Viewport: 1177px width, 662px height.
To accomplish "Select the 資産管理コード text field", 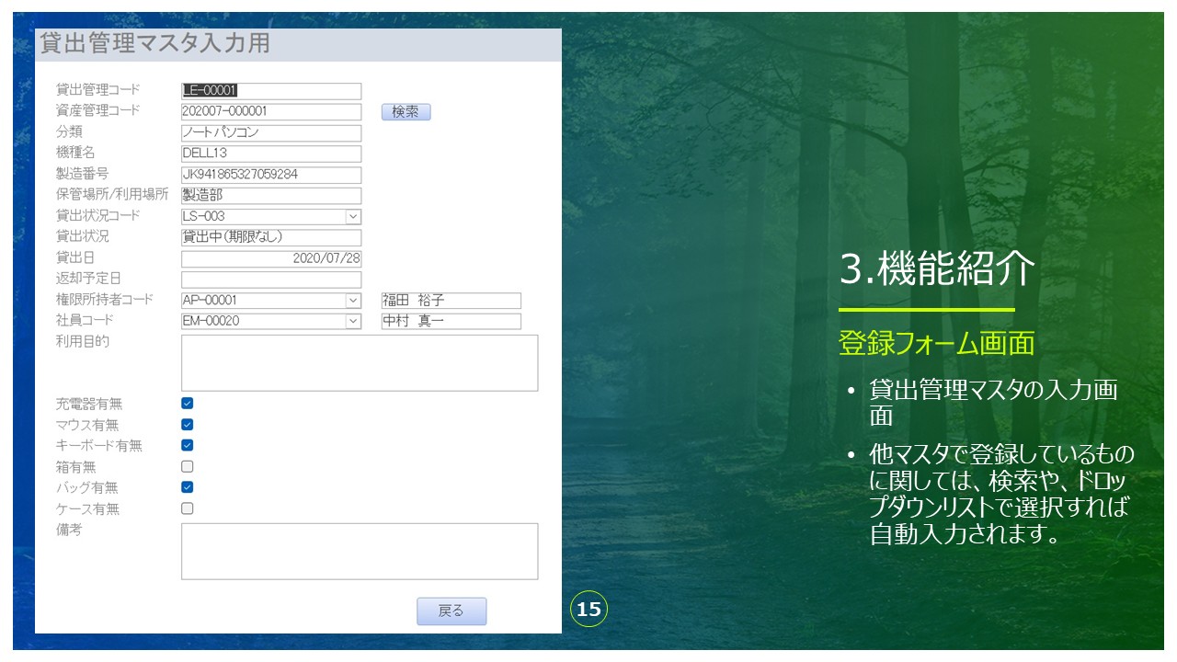I will (x=271, y=111).
